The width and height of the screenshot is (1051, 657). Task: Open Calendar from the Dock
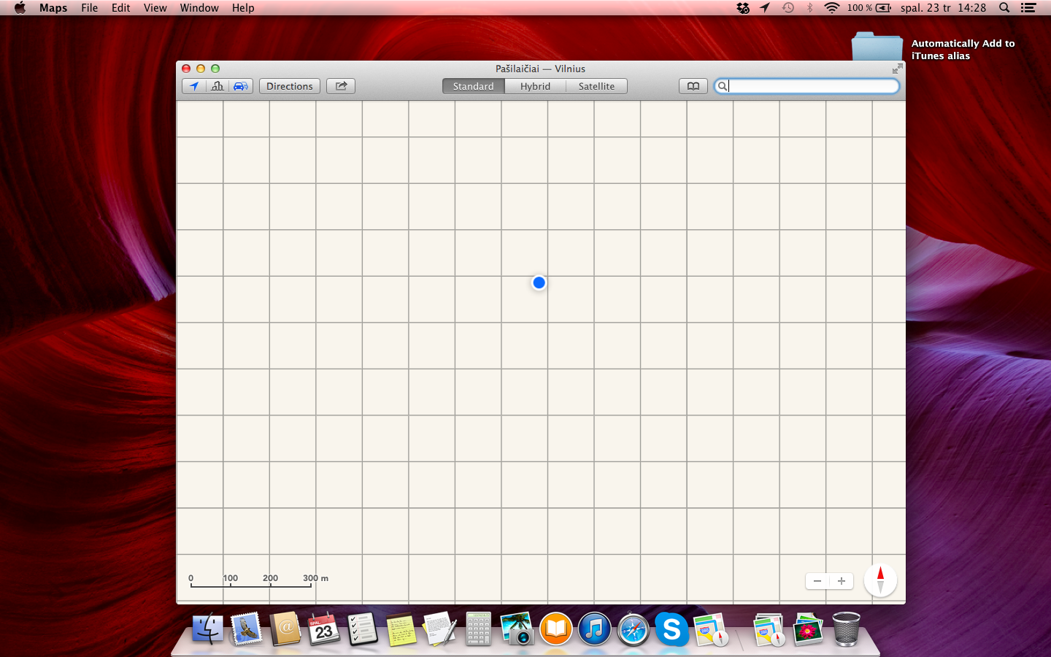323,629
